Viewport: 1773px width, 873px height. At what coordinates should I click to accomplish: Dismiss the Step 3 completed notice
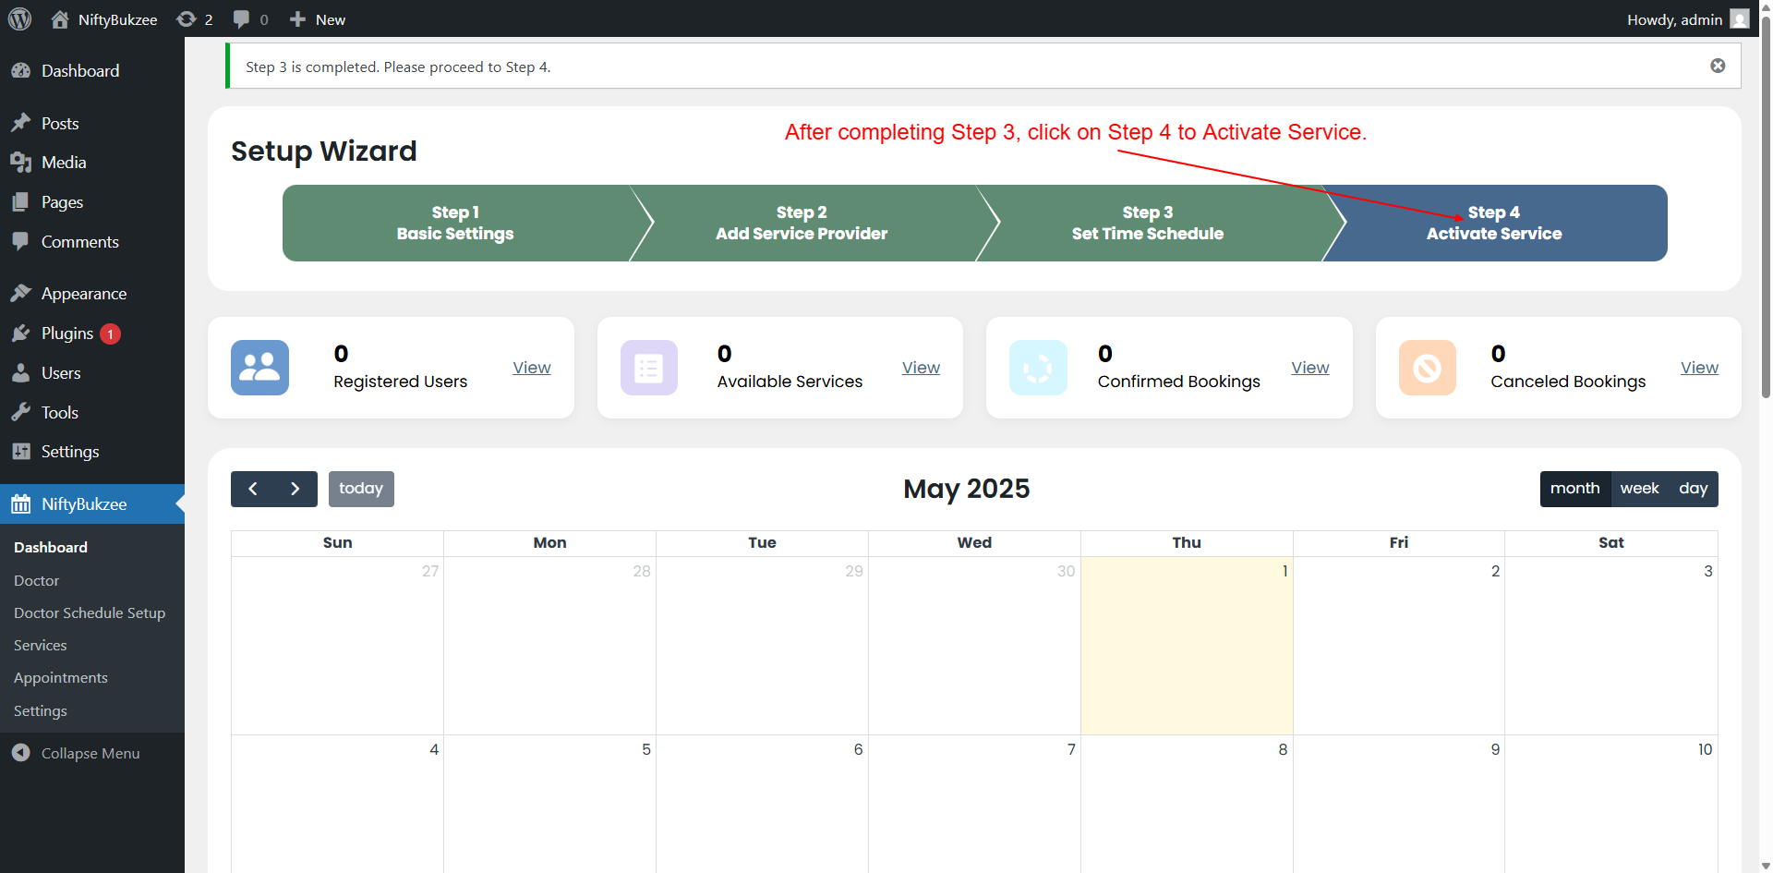tap(1718, 66)
